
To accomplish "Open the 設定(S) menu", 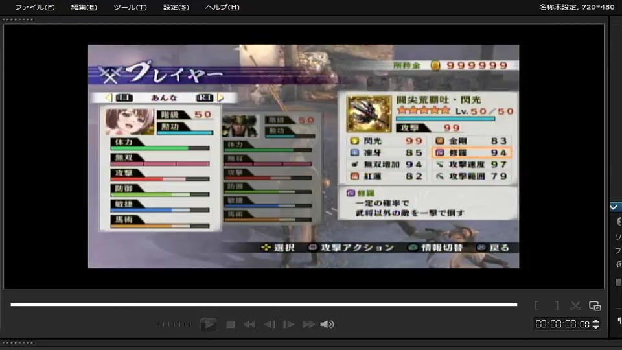I will [x=176, y=7].
